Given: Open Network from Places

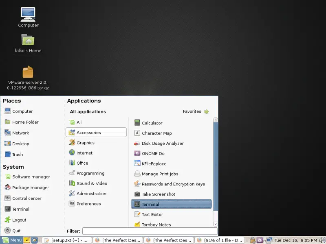Looking at the screenshot, I should tap(17, 133).
